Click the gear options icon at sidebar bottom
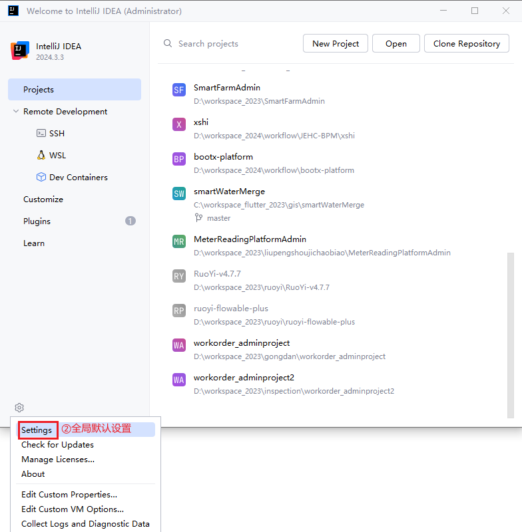This screenshot has height=532, width=522. click(19, 408)
